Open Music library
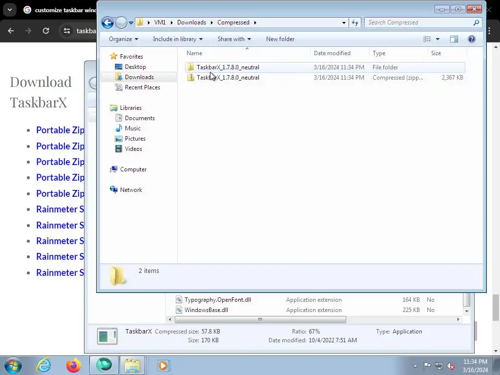The width and height of the screenshot is (500, 375). 133,128
